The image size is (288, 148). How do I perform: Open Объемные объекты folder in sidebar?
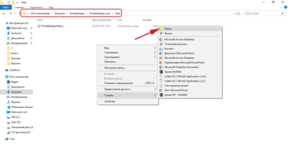click(x=20, y=107)
